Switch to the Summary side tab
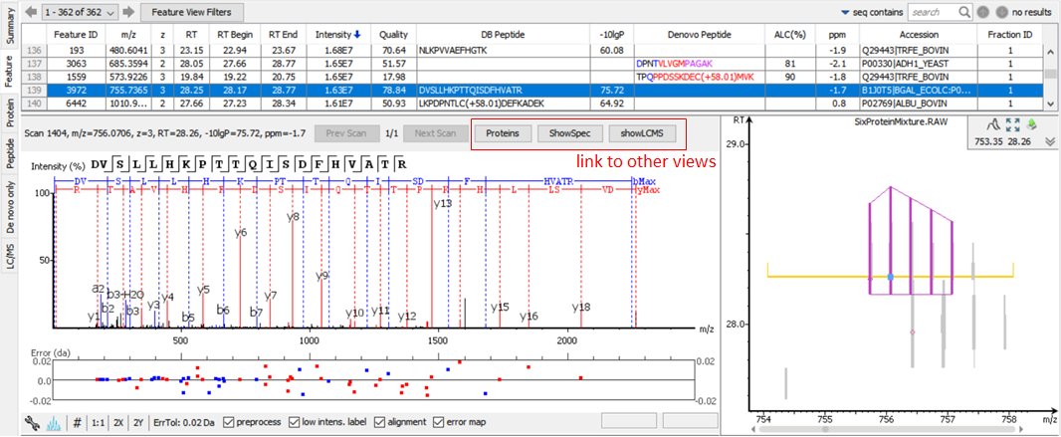This screenshot has height=437, width=1061. pos(10,27)
